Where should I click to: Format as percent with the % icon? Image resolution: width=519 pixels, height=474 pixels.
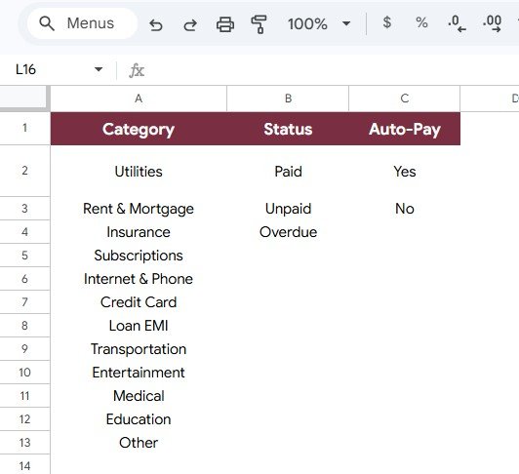[421, 22]
